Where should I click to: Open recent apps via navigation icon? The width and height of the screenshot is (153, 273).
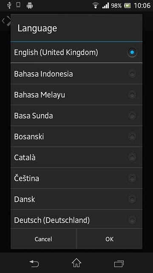pyautogui.click(x=119, y=264)
